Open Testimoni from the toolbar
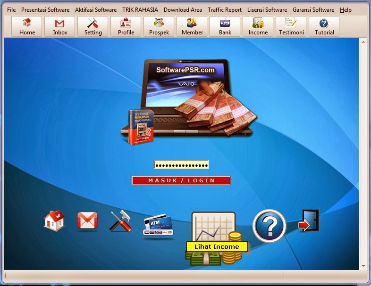 coord(291,26)
